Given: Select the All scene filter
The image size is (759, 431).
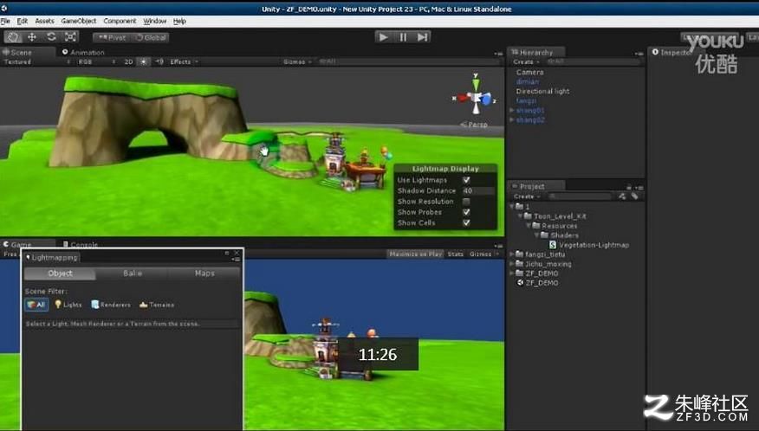Looking at the screenshot, I should [x=36, y=305].
